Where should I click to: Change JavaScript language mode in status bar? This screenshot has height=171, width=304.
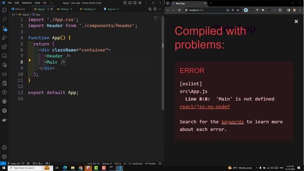(137, 163)
